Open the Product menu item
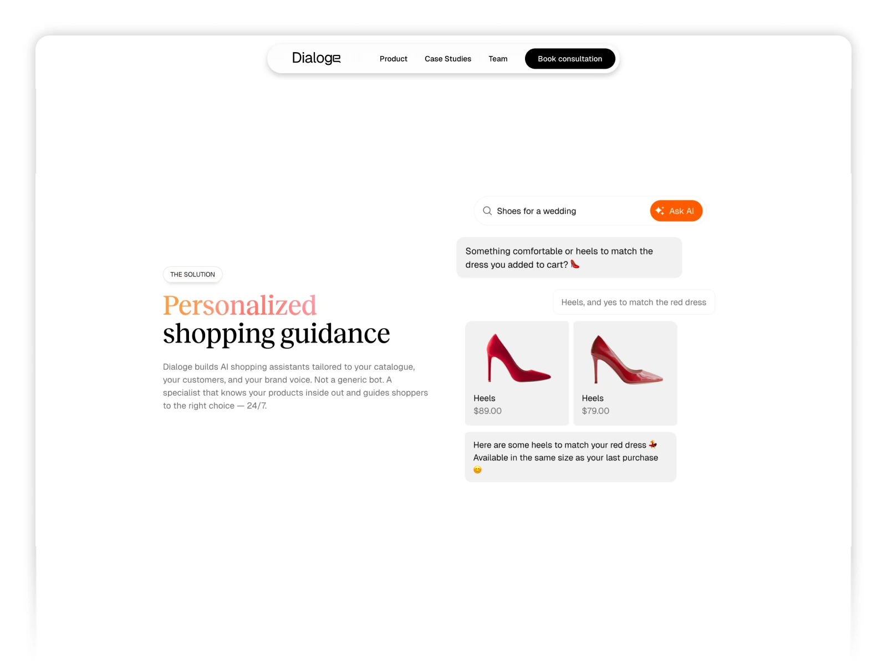 393,59
